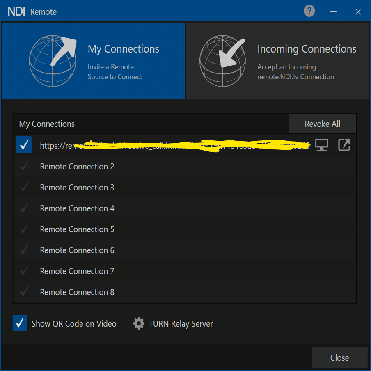
Task: Select the https://rem connection link text
Action: [x=175, y=145]
